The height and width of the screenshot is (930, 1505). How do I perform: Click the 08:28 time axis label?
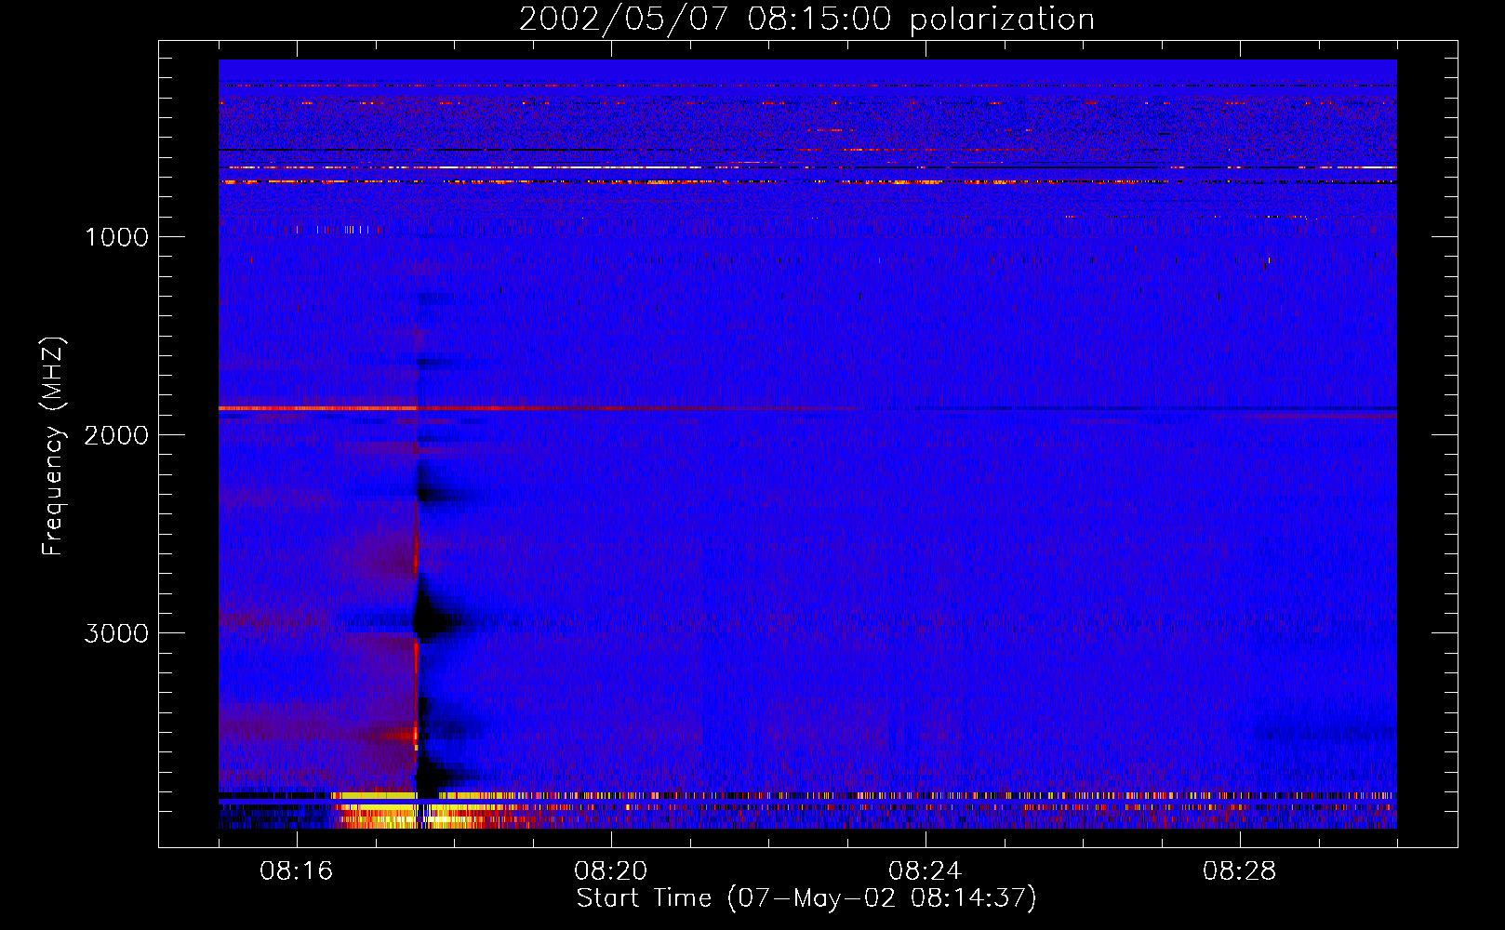(1240, 871)
